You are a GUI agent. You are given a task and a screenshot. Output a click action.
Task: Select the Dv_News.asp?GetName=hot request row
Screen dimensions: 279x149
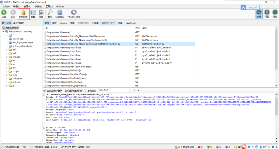pyautogui.click(x=119, y=36)
